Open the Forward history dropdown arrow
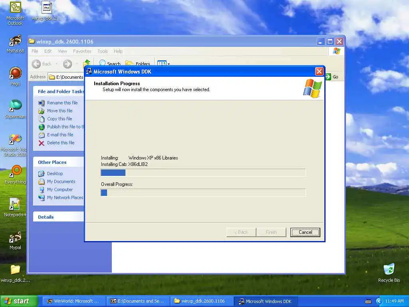Screen dimensions: 409x307 [x=77, y=64]
